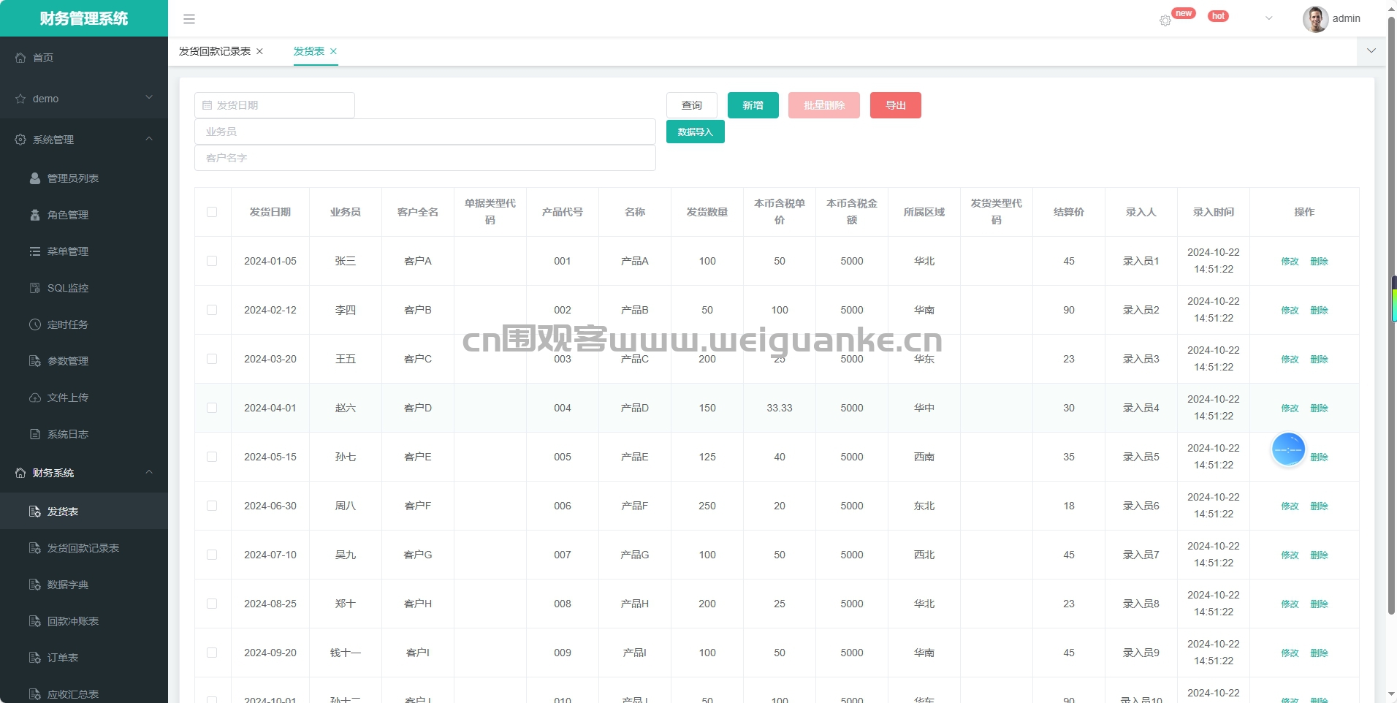Expand the demo menu chevron

[x=149, y=97]
